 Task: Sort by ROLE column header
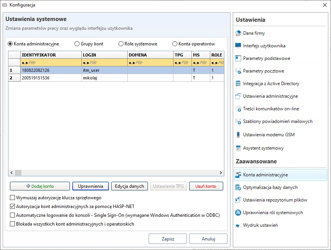[x=217, y=55]
